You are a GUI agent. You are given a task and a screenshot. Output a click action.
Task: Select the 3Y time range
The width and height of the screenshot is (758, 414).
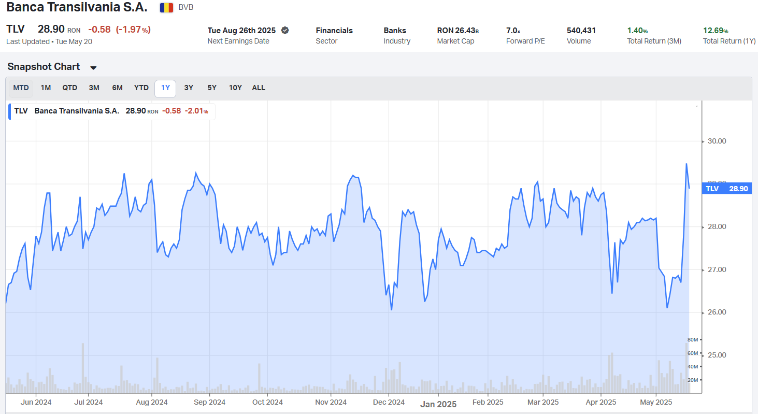pyautogui.click(x=189, y=88)
